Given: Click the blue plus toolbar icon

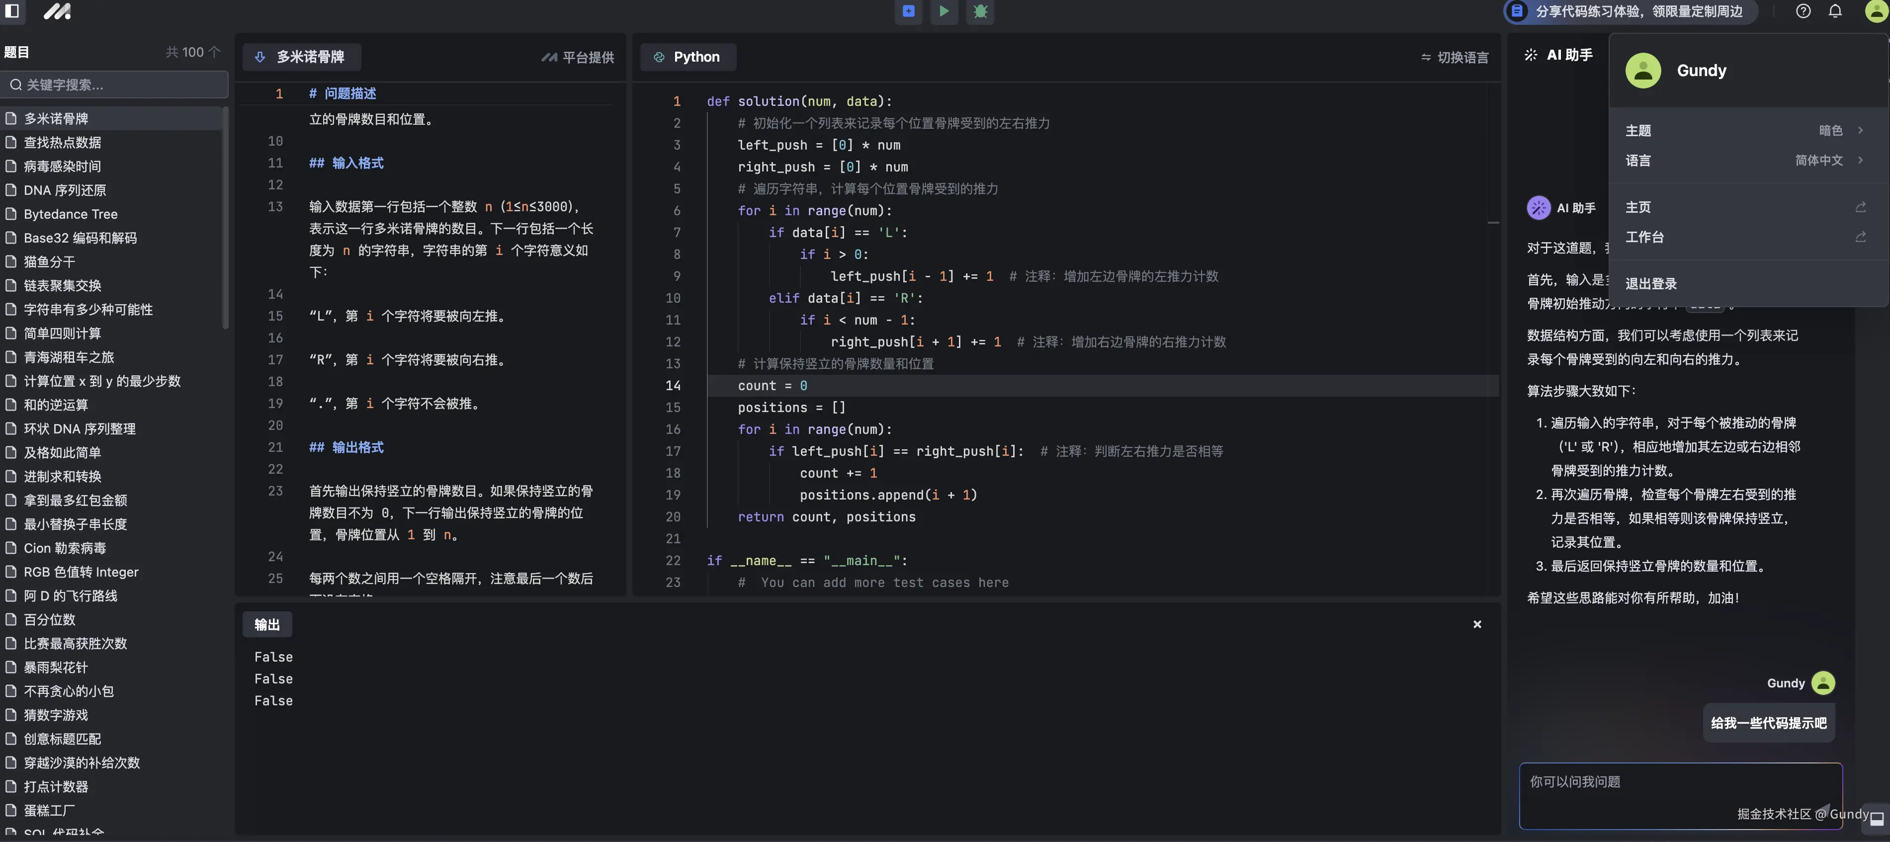Looking at the screenshot, I should point(908,11).
